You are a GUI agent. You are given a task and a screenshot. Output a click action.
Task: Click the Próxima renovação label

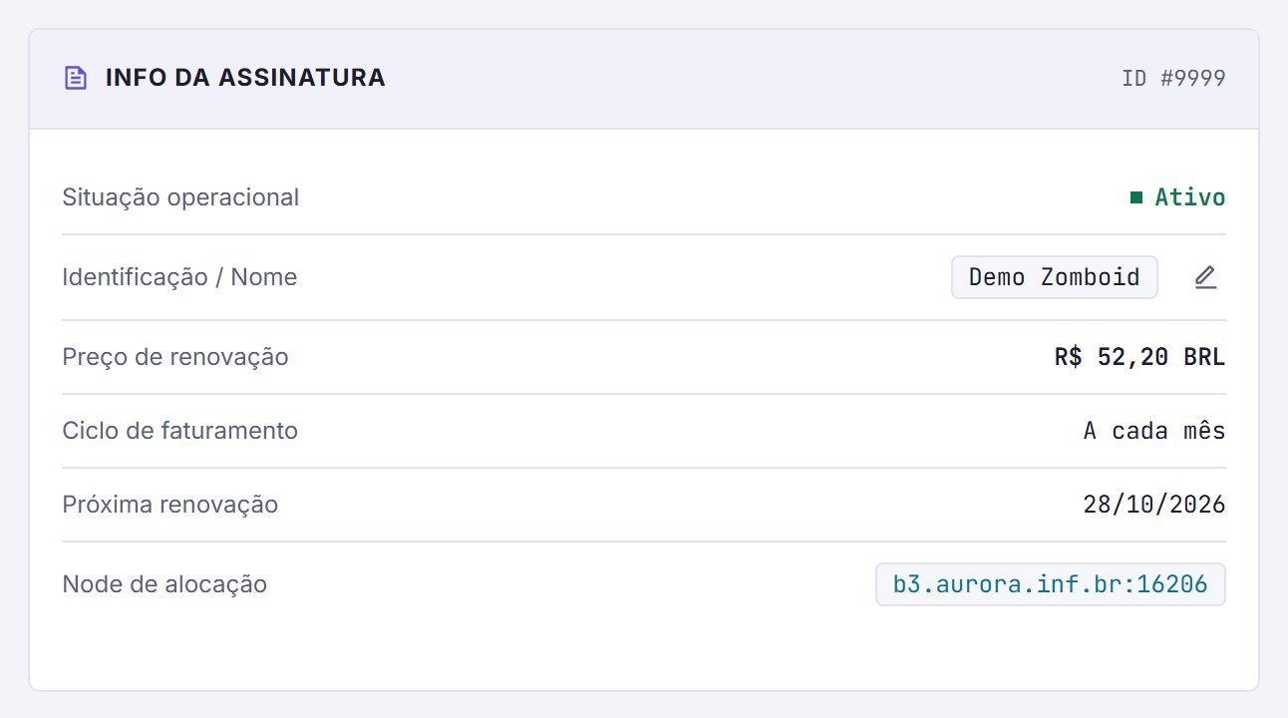[170, 505]
